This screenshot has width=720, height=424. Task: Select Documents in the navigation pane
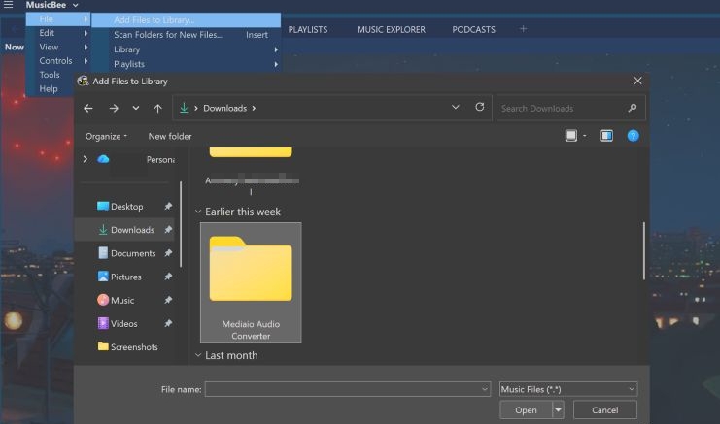click(127, 253)
